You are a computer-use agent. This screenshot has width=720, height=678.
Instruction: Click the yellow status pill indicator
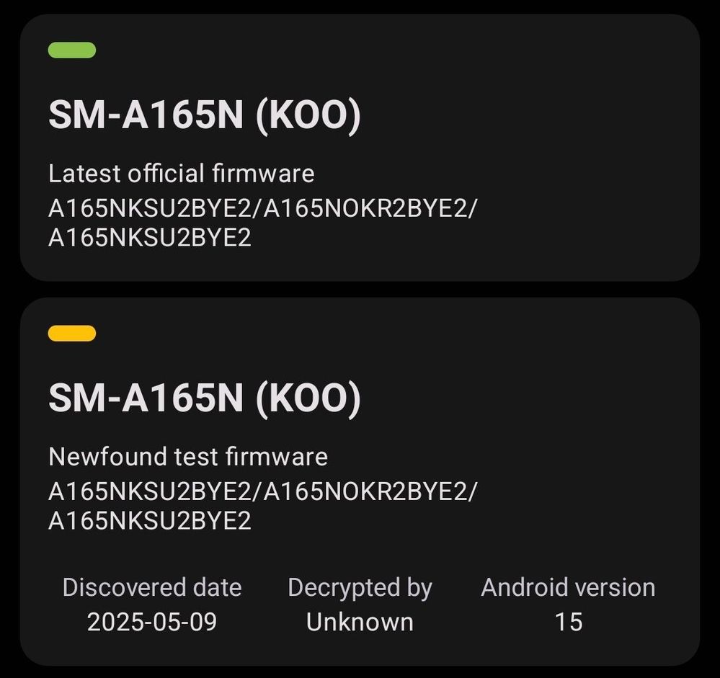coord(71,334)
